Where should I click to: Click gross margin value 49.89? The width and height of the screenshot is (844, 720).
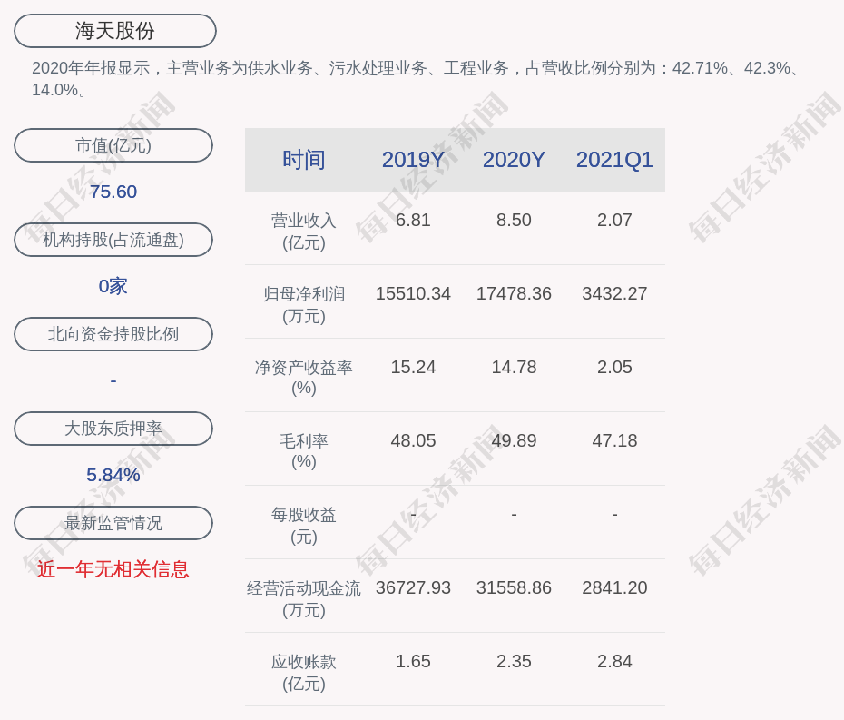(514, 440)
